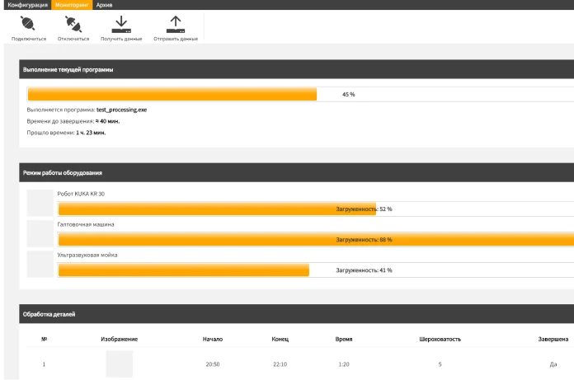The height and width of the screenshot is (380, 574).
Task: Click the Ультразвуковая мойка 41 % load bar
Action: [x=317, y=270]
